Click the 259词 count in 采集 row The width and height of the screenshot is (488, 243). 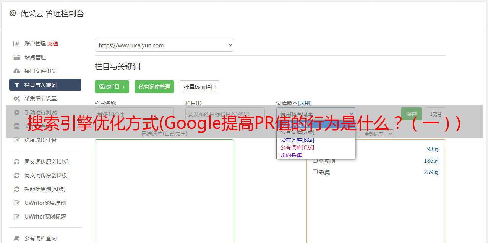(x=431, y=172)
